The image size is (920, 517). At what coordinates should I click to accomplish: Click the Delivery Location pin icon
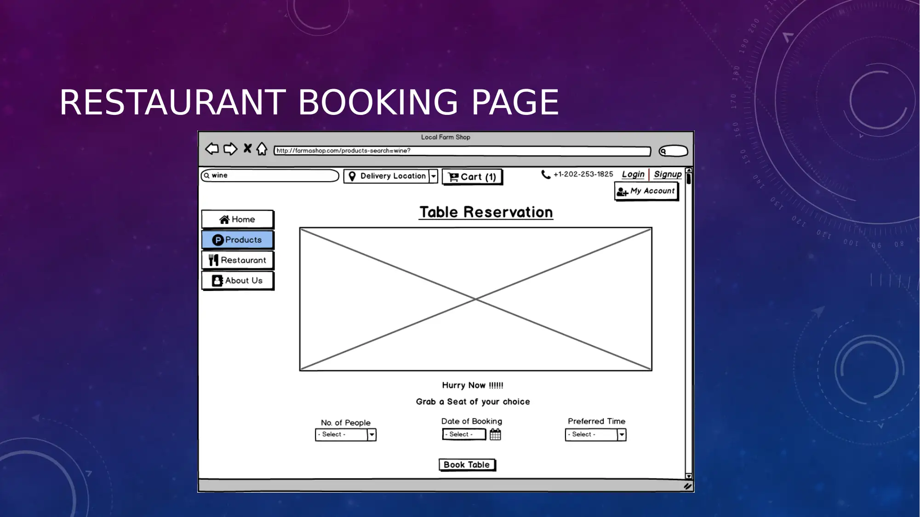tap(353, 176)
